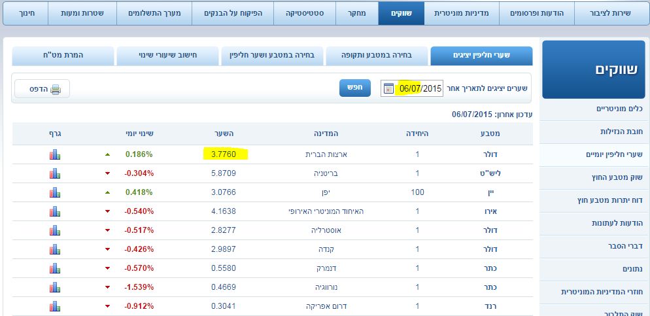Open graph icon for Norway krone row
The height and width of the screenshot is (316, 650).
54,287
